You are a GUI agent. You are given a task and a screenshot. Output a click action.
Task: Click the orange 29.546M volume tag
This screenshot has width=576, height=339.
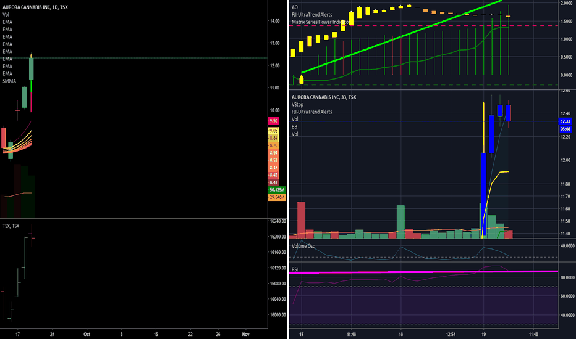pyautogui.click(x=277, y=197)
